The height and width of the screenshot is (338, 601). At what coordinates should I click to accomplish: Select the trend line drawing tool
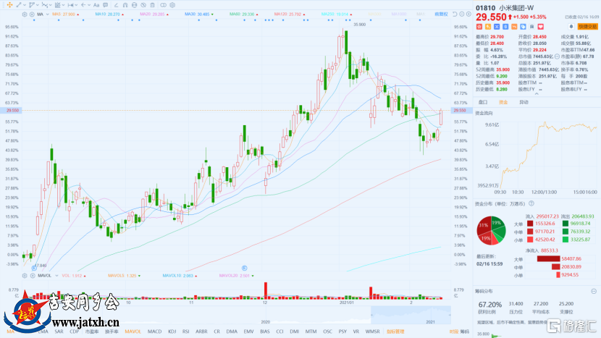[x=19, y=5]
